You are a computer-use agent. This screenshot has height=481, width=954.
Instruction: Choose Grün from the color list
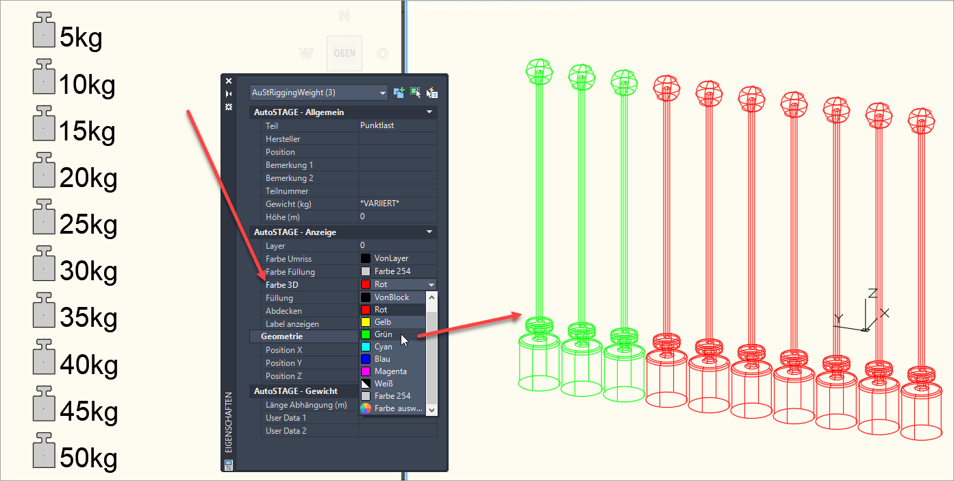(x=392, y=334)
